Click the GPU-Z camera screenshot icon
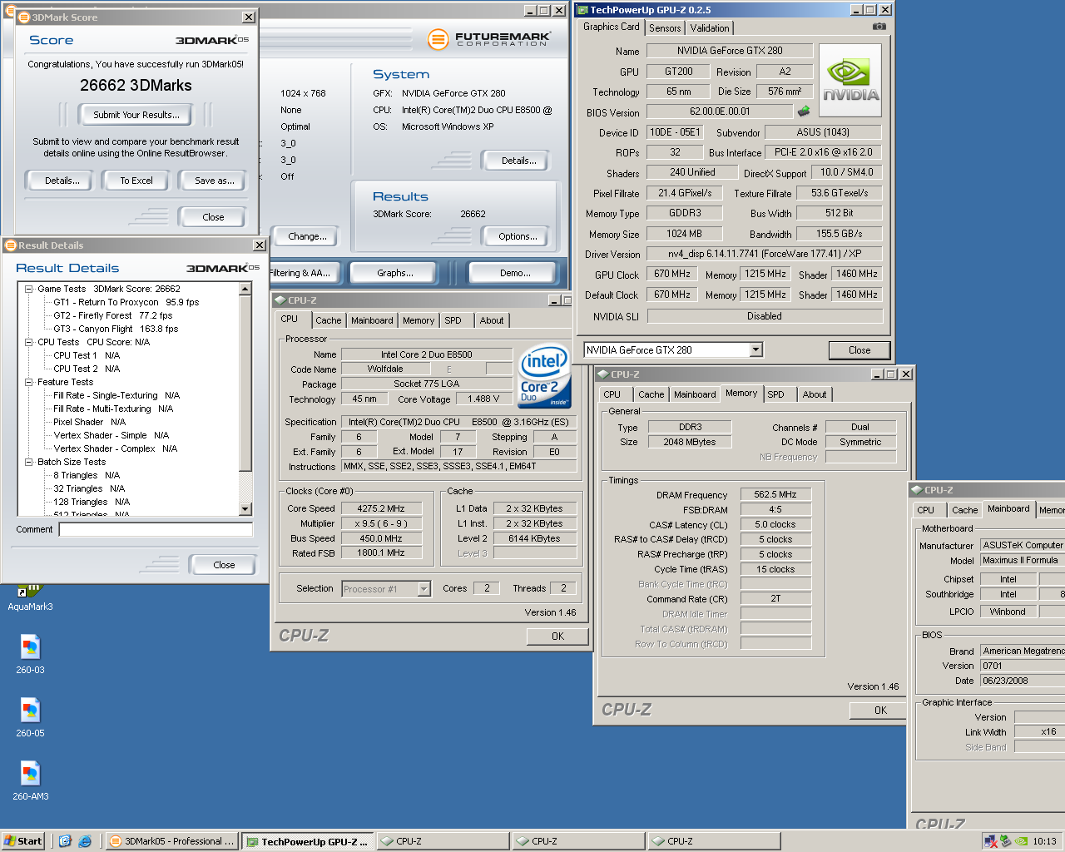This screenshot has width=1065, height=852. pyautogui.click(x=879, y=27)
